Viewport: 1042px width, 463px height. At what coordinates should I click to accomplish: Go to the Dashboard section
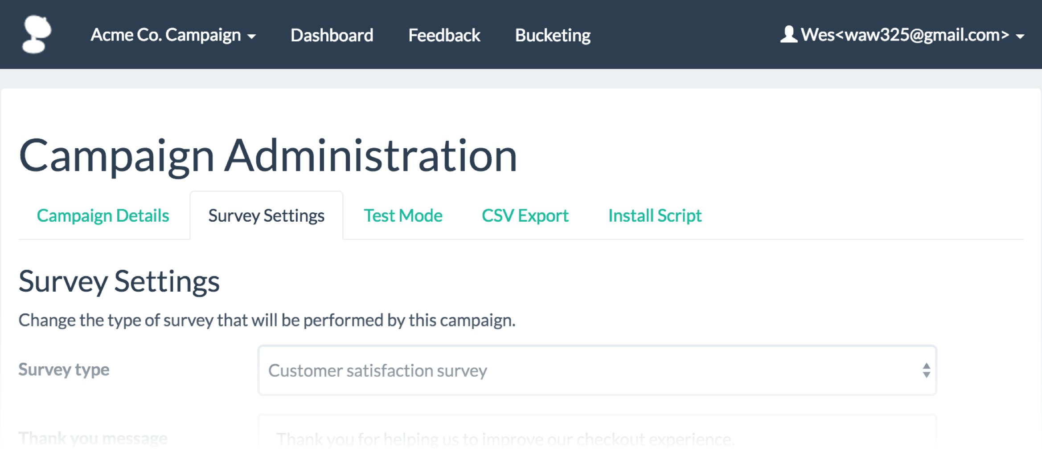pyautogui.click(x=332, y=35)
